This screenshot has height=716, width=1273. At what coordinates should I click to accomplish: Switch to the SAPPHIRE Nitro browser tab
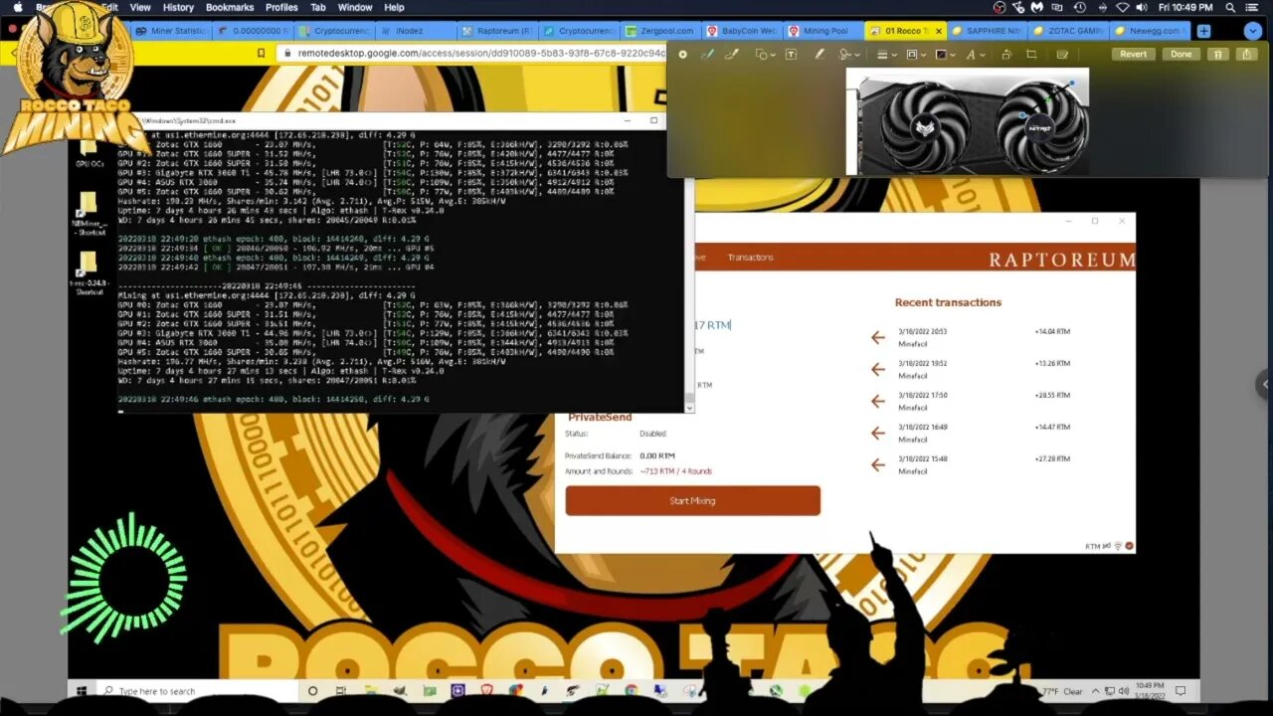pos(987,31)
